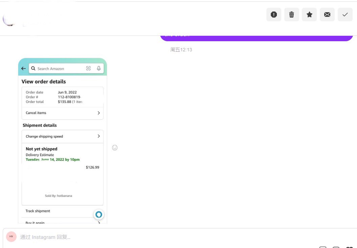Image resolution: width=357 pixels, height=248 pixels.
Task: Focus the Instagram reply input field
Action: tap(180, 237)
